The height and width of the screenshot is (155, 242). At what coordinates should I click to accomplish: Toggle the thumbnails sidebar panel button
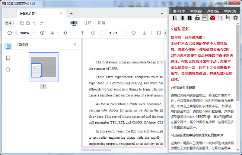[8, 46]
